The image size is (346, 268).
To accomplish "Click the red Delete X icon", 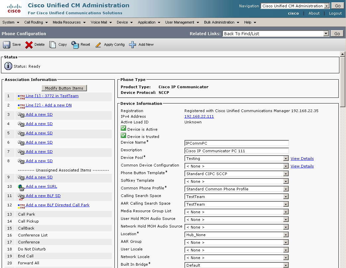I will tap(29, 45).
